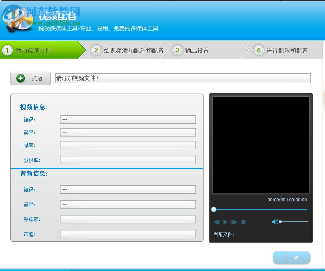The height and width of the screenshot is (271, 325).
Task: Click the black video preview area
Action: tap(261, 145)
